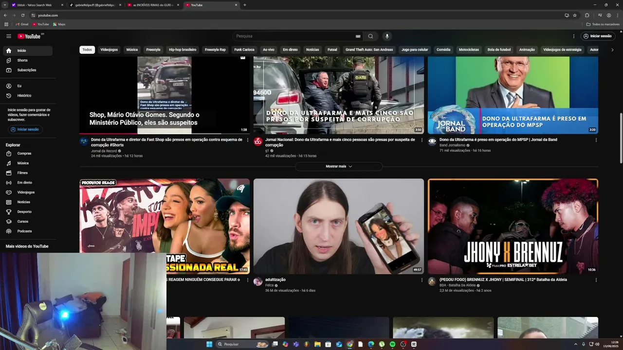The width and height of the screenshot is (623, 350).
Task: Click the page vertical scrollbar
Action: coord(621,139)
